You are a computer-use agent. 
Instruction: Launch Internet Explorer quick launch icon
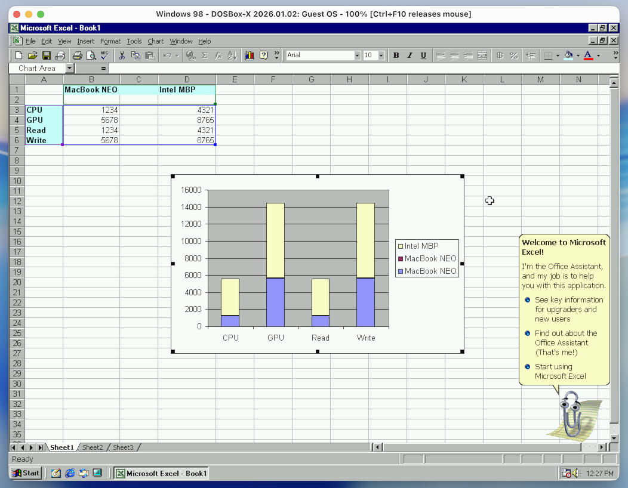point(70,473)
